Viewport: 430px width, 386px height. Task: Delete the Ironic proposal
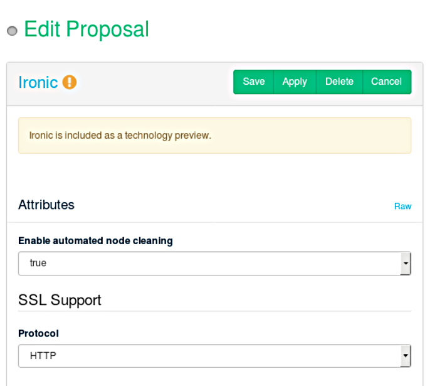[x=339, y=82]
